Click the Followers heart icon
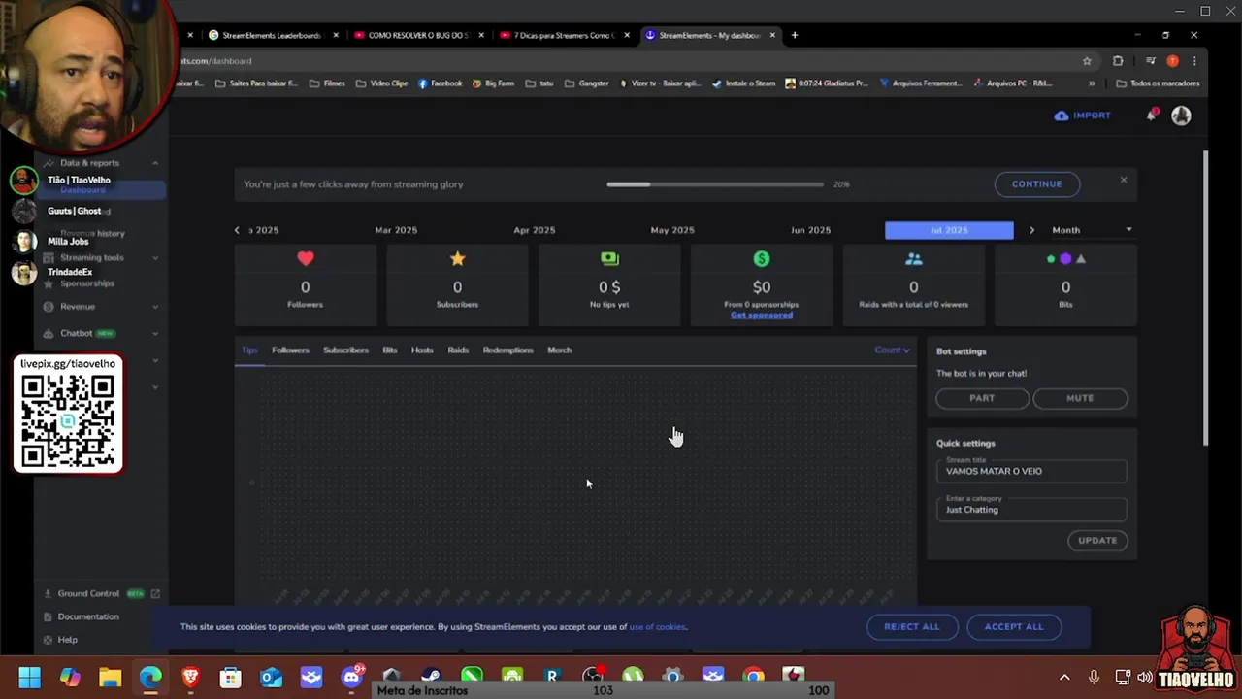Image resolution: width=1242 pixels, height=699 pixels. tap(306, 258)
